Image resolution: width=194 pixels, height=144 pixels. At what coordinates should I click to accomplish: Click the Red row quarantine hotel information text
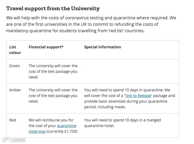tap(122, 123)
